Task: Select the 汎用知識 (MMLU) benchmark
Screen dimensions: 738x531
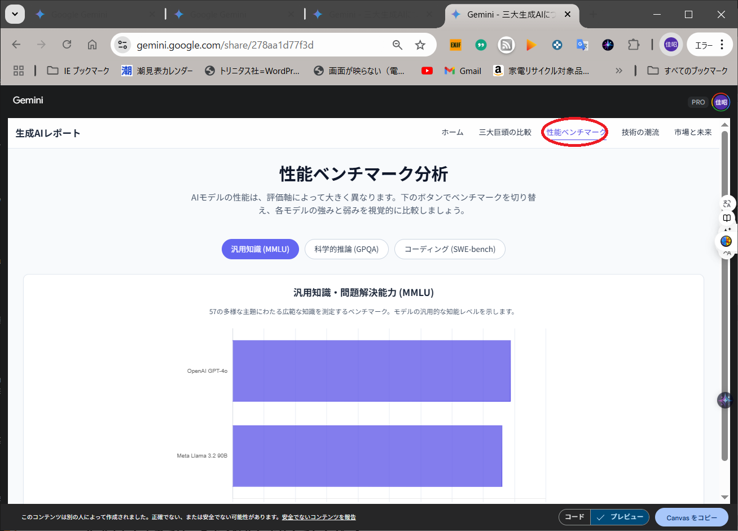Action: click(x=260, y=249)
